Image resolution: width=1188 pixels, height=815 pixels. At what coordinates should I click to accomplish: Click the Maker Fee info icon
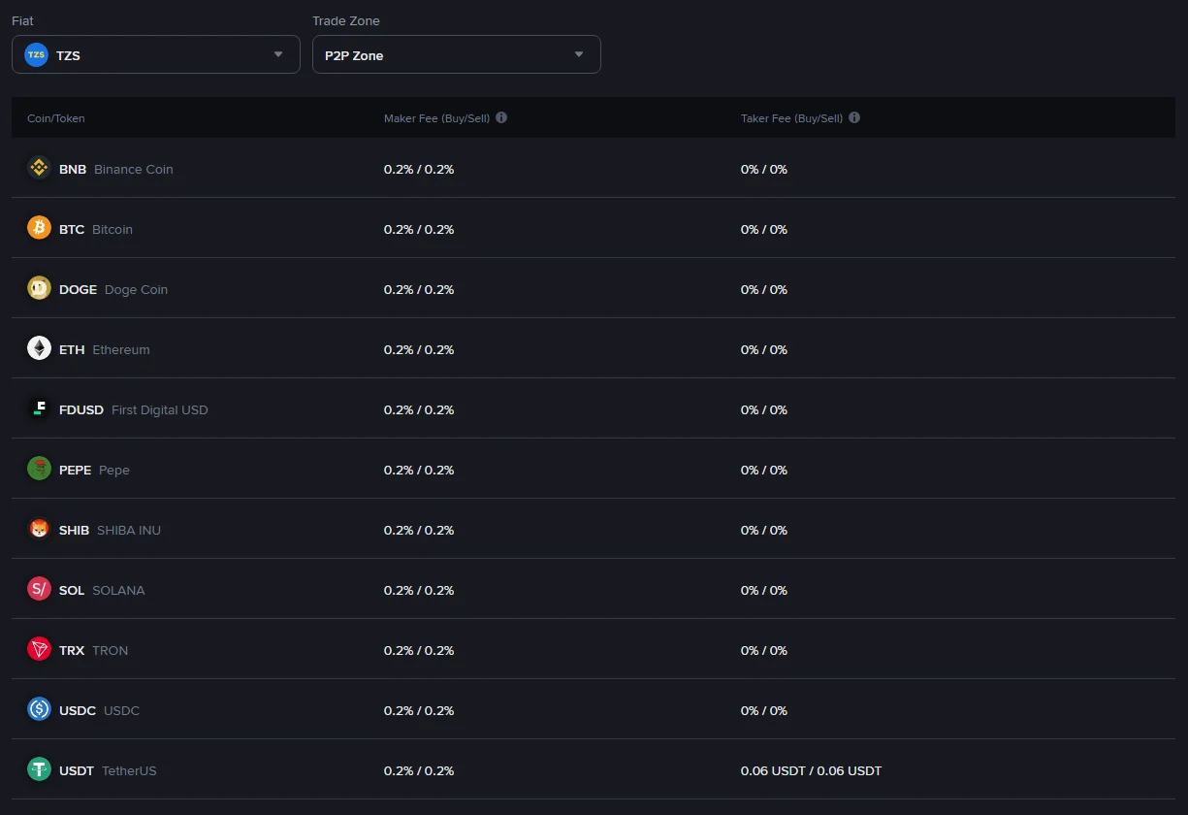501,117
